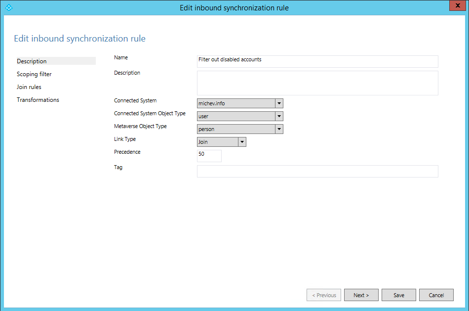
Task: Select the Precedence value 50 field
Action: click(209, 155)
